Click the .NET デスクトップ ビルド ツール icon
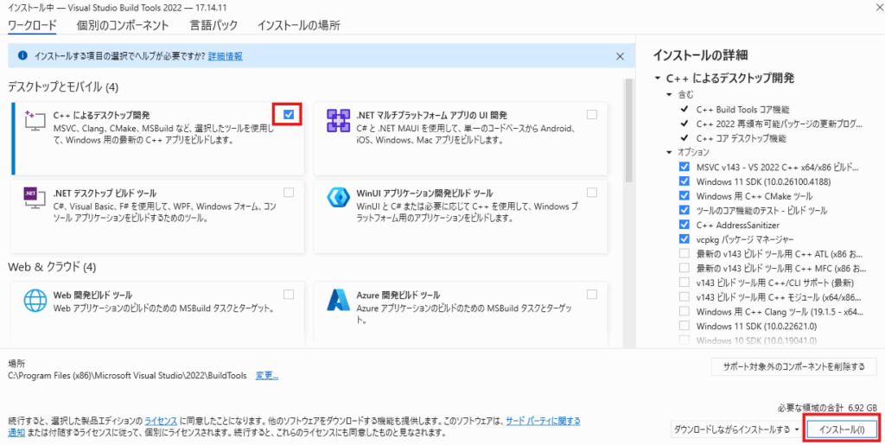The image size is (885, 445). tap(35, 199)
